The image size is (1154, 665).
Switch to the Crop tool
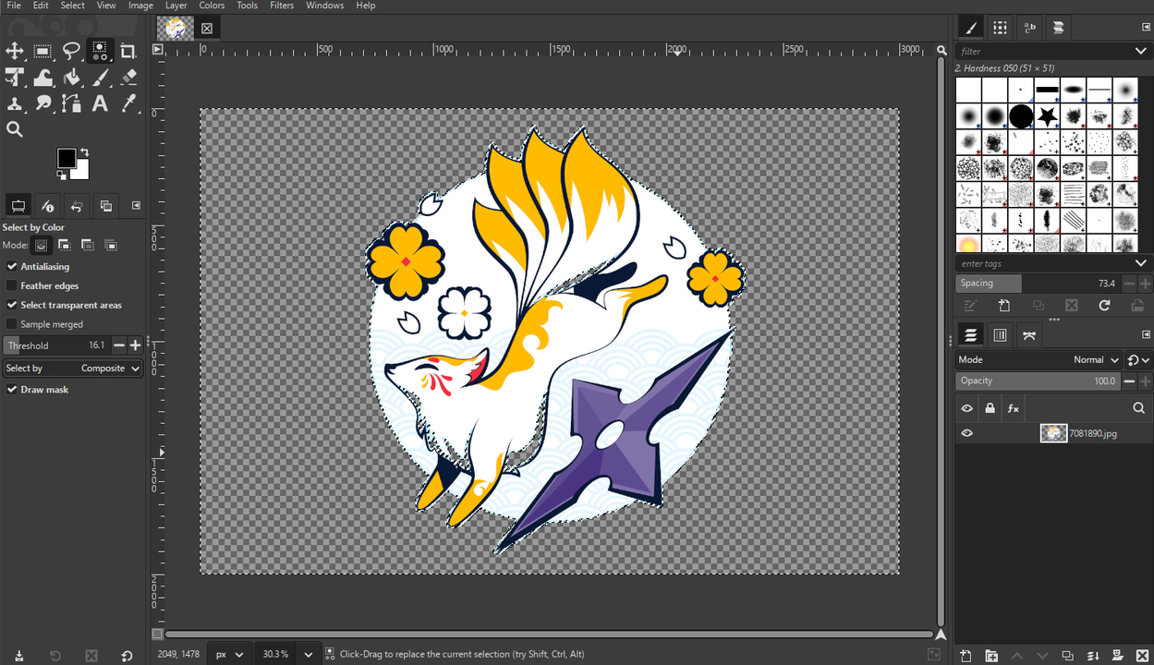128,51
